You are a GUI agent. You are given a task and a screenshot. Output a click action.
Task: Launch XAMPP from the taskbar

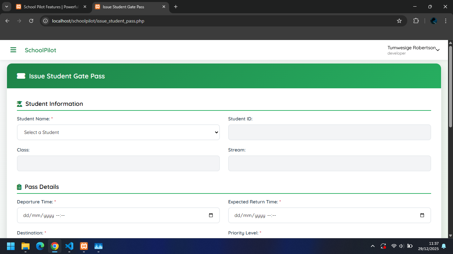(x=84, y=246)
